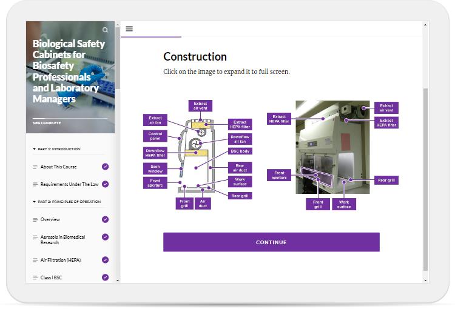Click completion checkmark for About This Course
The height and width of the screenshot is (309, 455).
pyautogui.click(x=106, y=167)
